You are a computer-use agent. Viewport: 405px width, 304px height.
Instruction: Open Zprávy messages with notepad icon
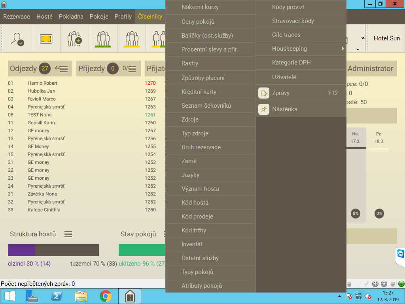[x=280, y=93]
